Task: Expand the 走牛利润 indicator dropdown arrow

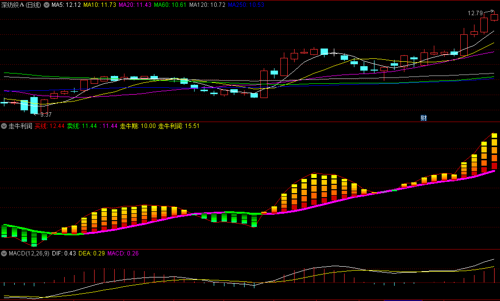Action: pos(4,126)
